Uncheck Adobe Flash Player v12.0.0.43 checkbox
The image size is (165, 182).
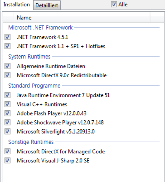[x=7, y=113]
